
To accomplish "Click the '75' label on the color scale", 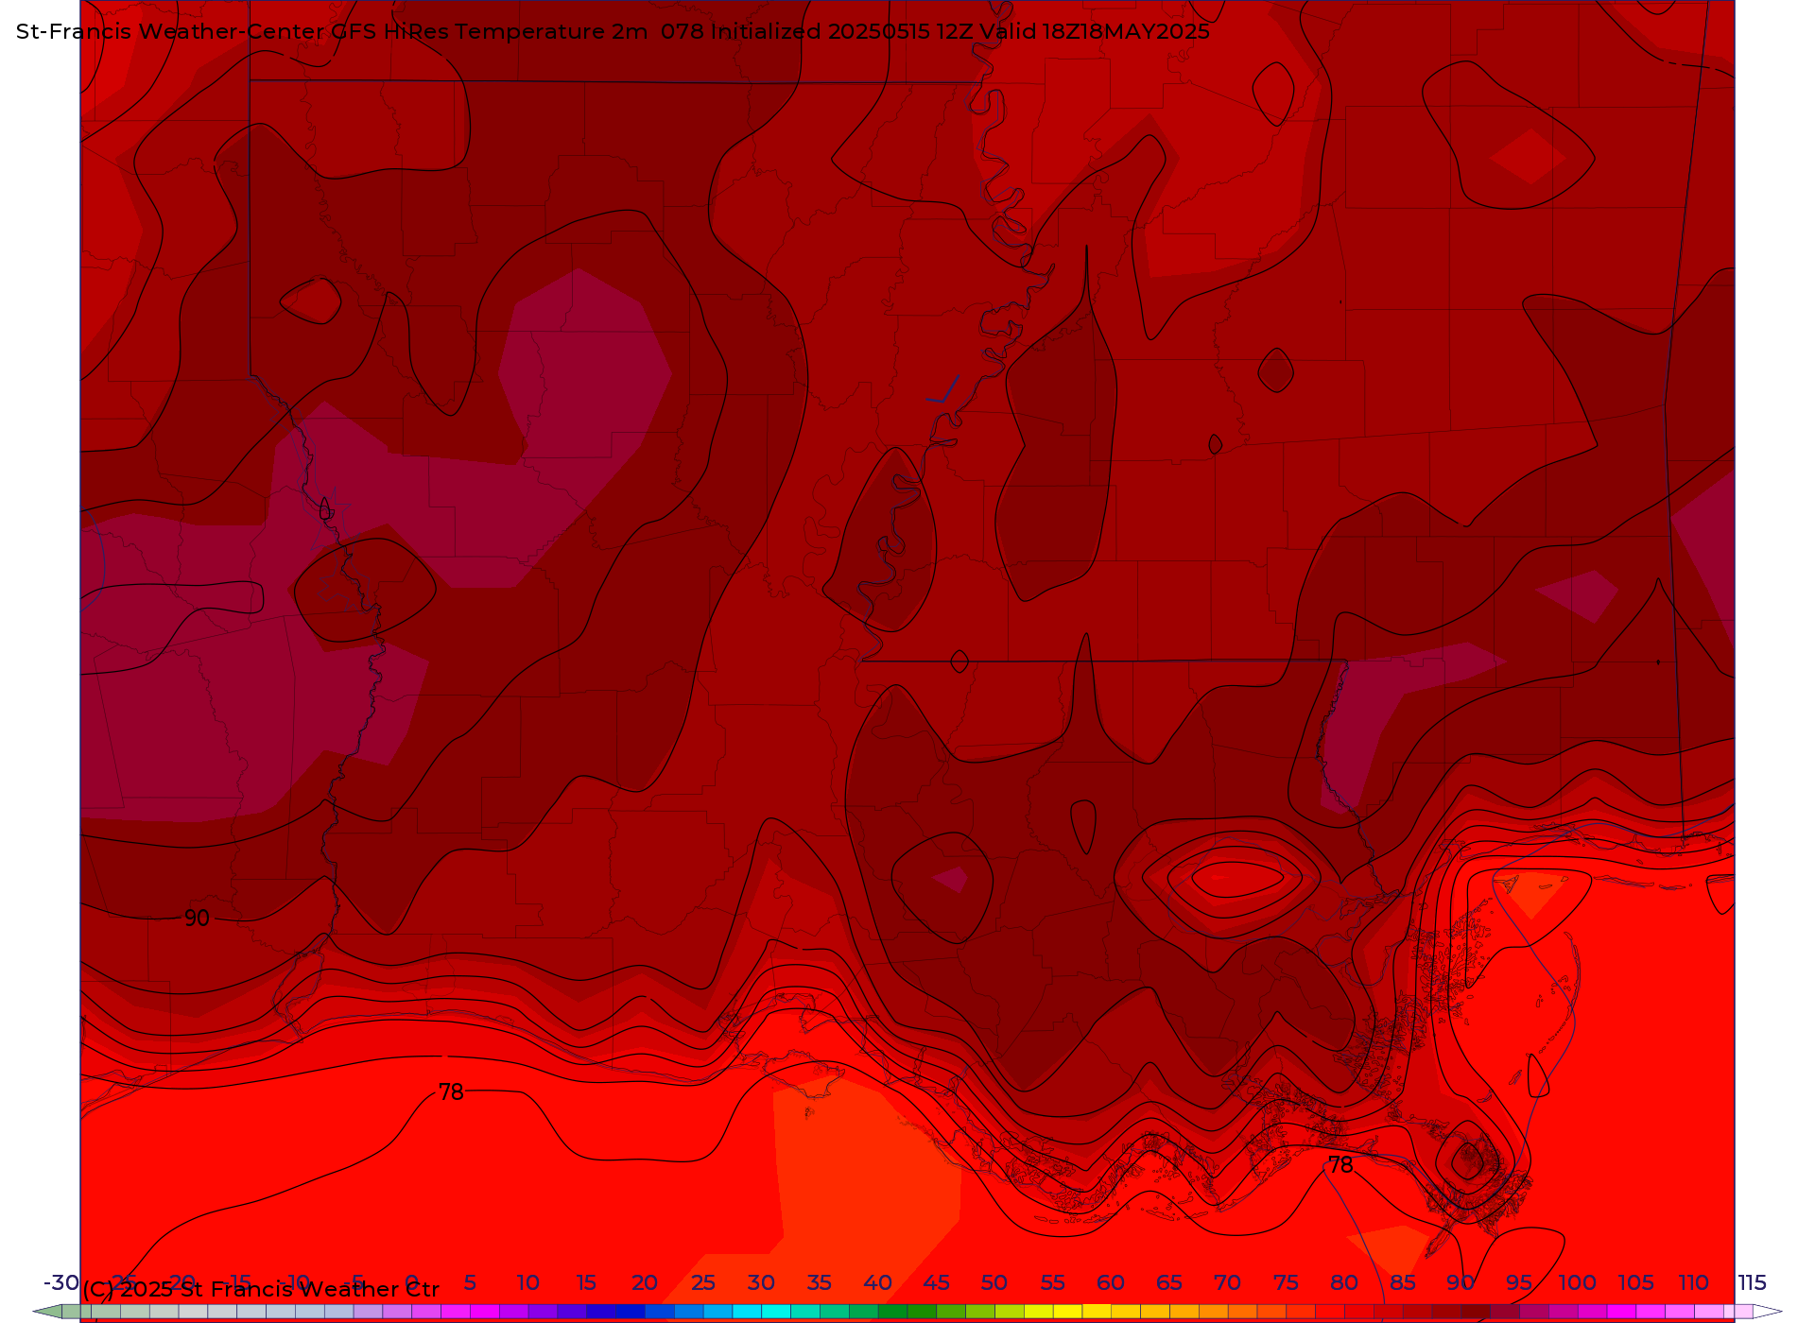I will pos(1286,1282).
